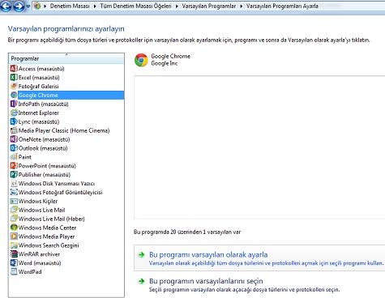Viewport: 385px width, 298px height.
Task: Select Google Chrome text in programs list
Action: (x=38, y=95)
